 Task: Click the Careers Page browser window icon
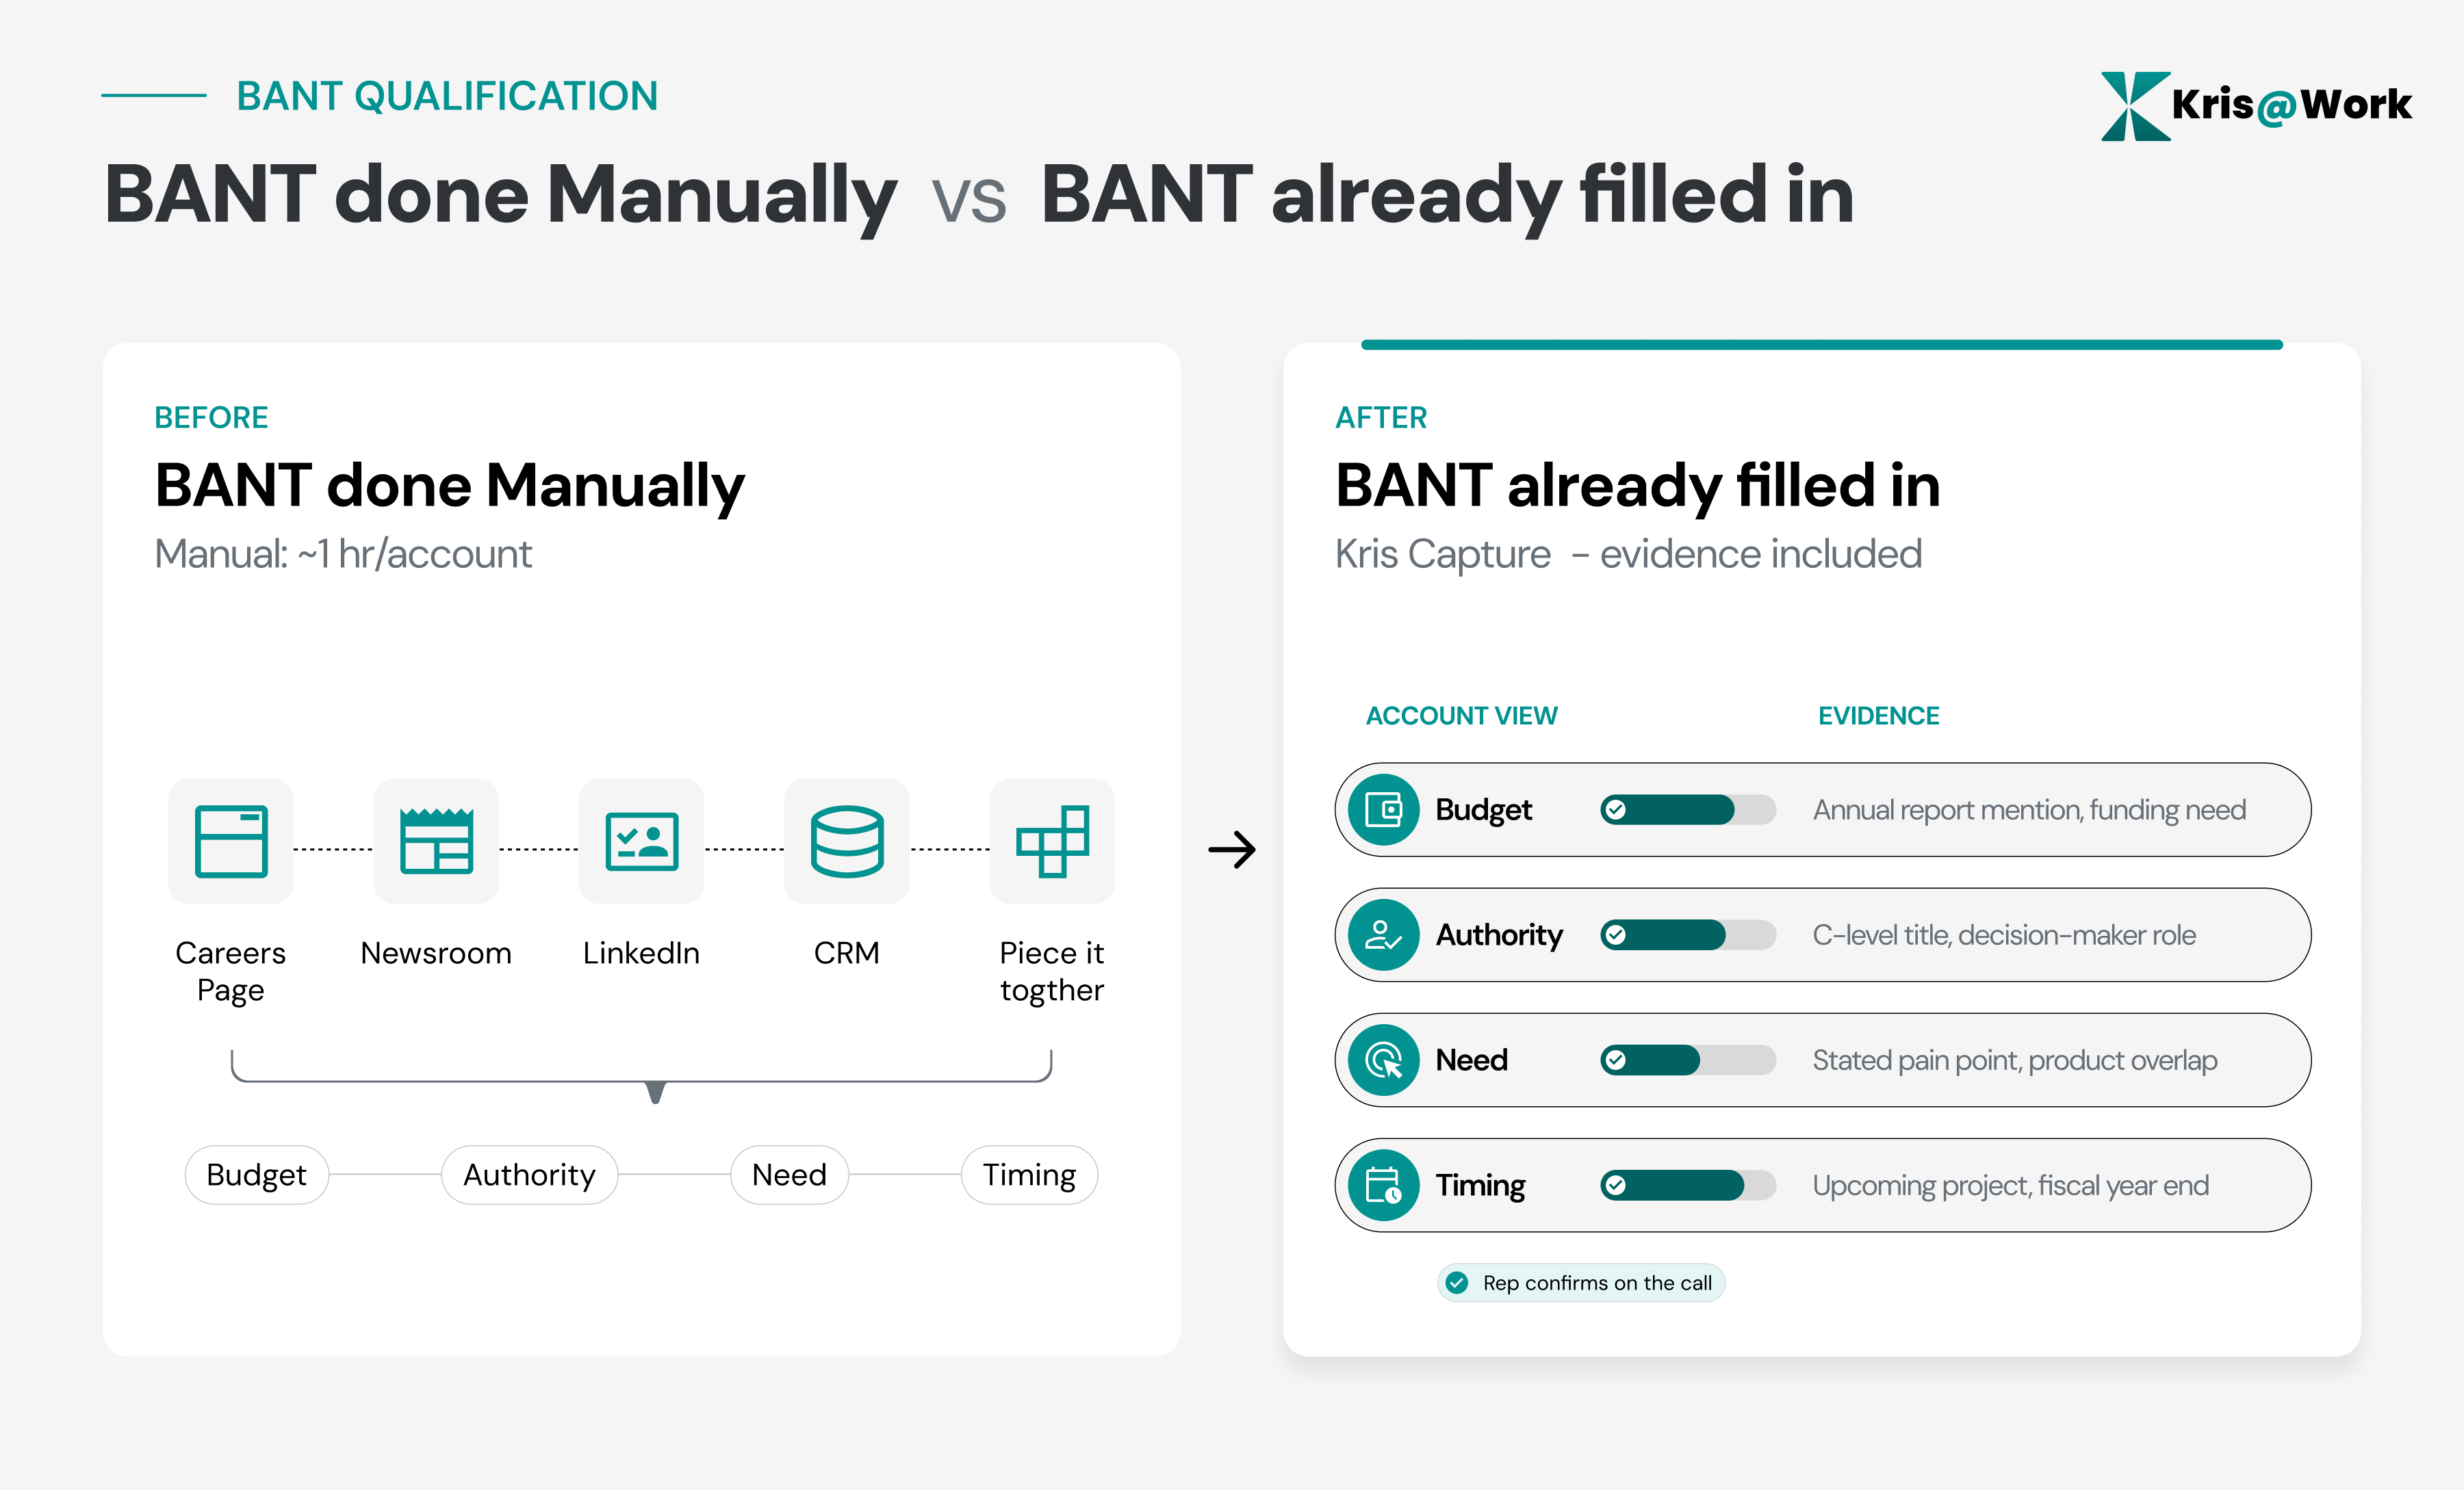coord(231,841)
